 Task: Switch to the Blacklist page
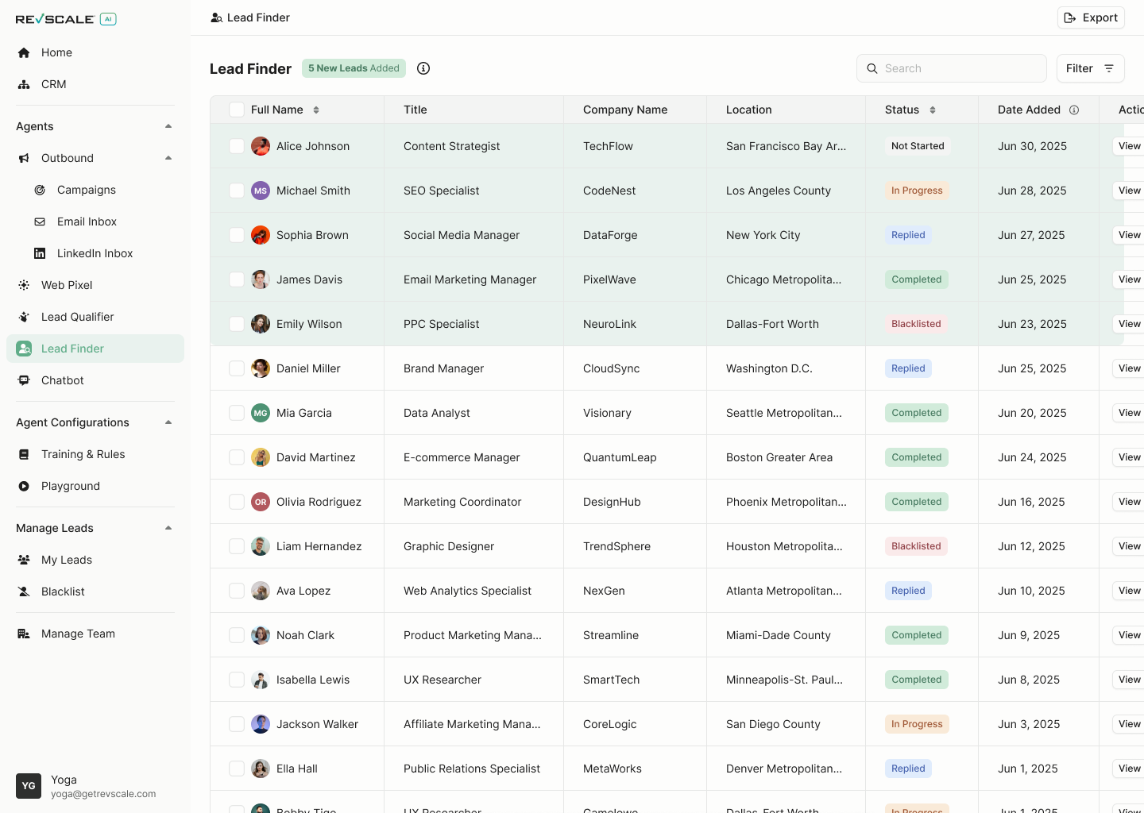click(x=63, y=591)
